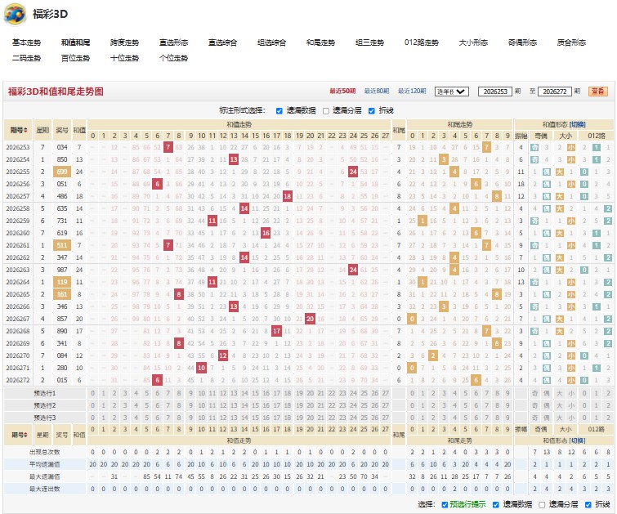Sort by the 期号 column arrow icon

[x=25, y=130]
